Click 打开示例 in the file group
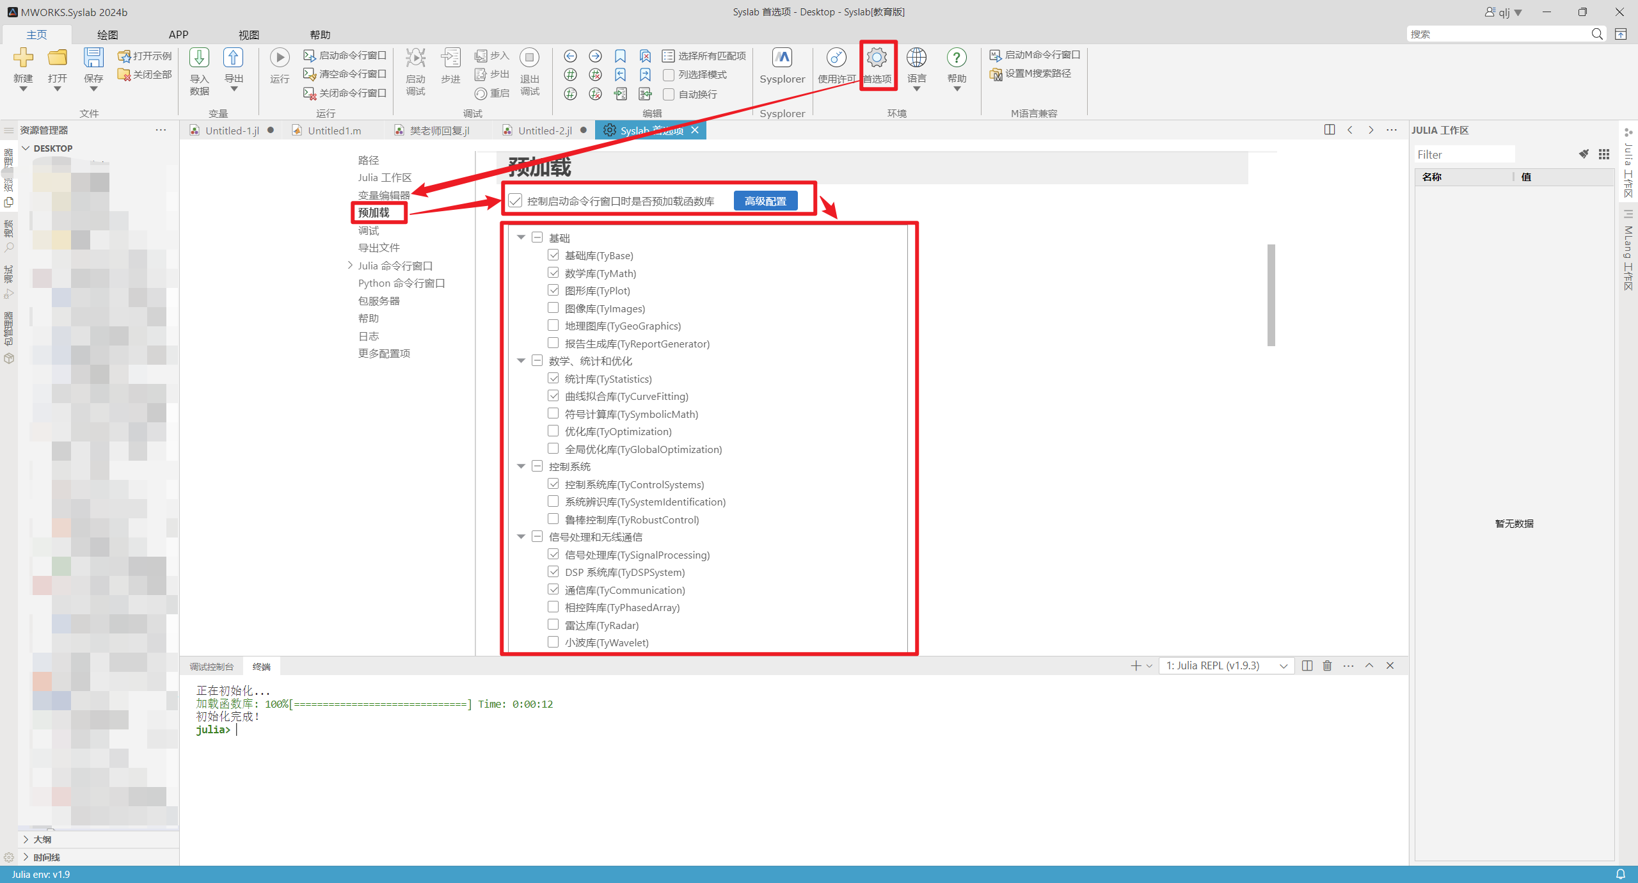 [x=145, y=56]
